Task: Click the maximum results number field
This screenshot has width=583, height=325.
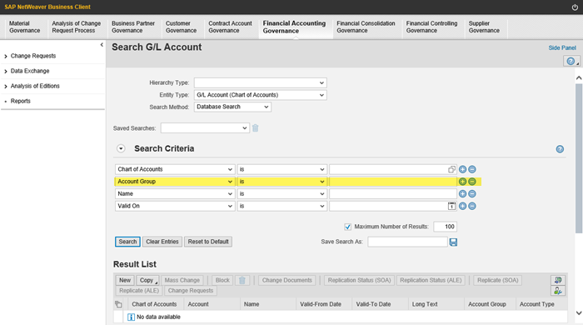Action: coord(445,227)
